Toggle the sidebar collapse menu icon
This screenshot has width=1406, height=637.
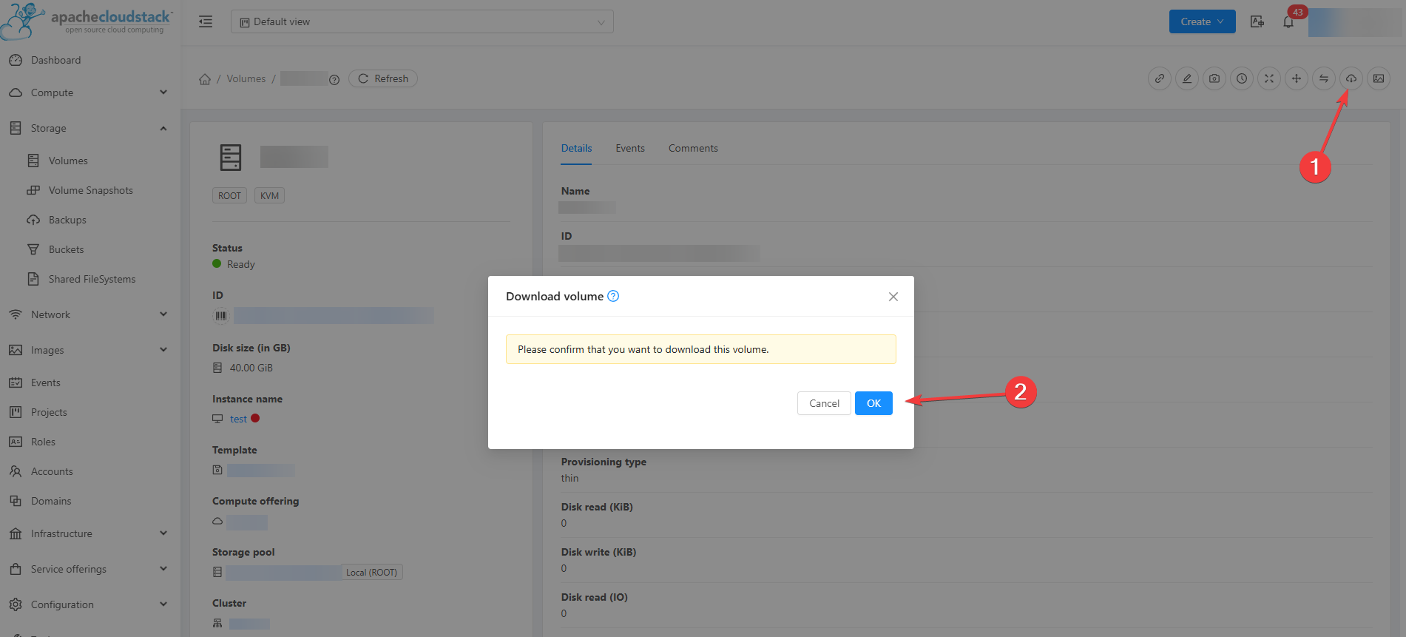(206, 21)
